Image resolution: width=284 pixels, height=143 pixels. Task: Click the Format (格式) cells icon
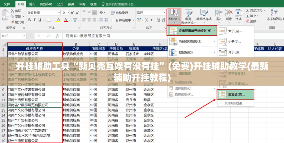(238, 13)
